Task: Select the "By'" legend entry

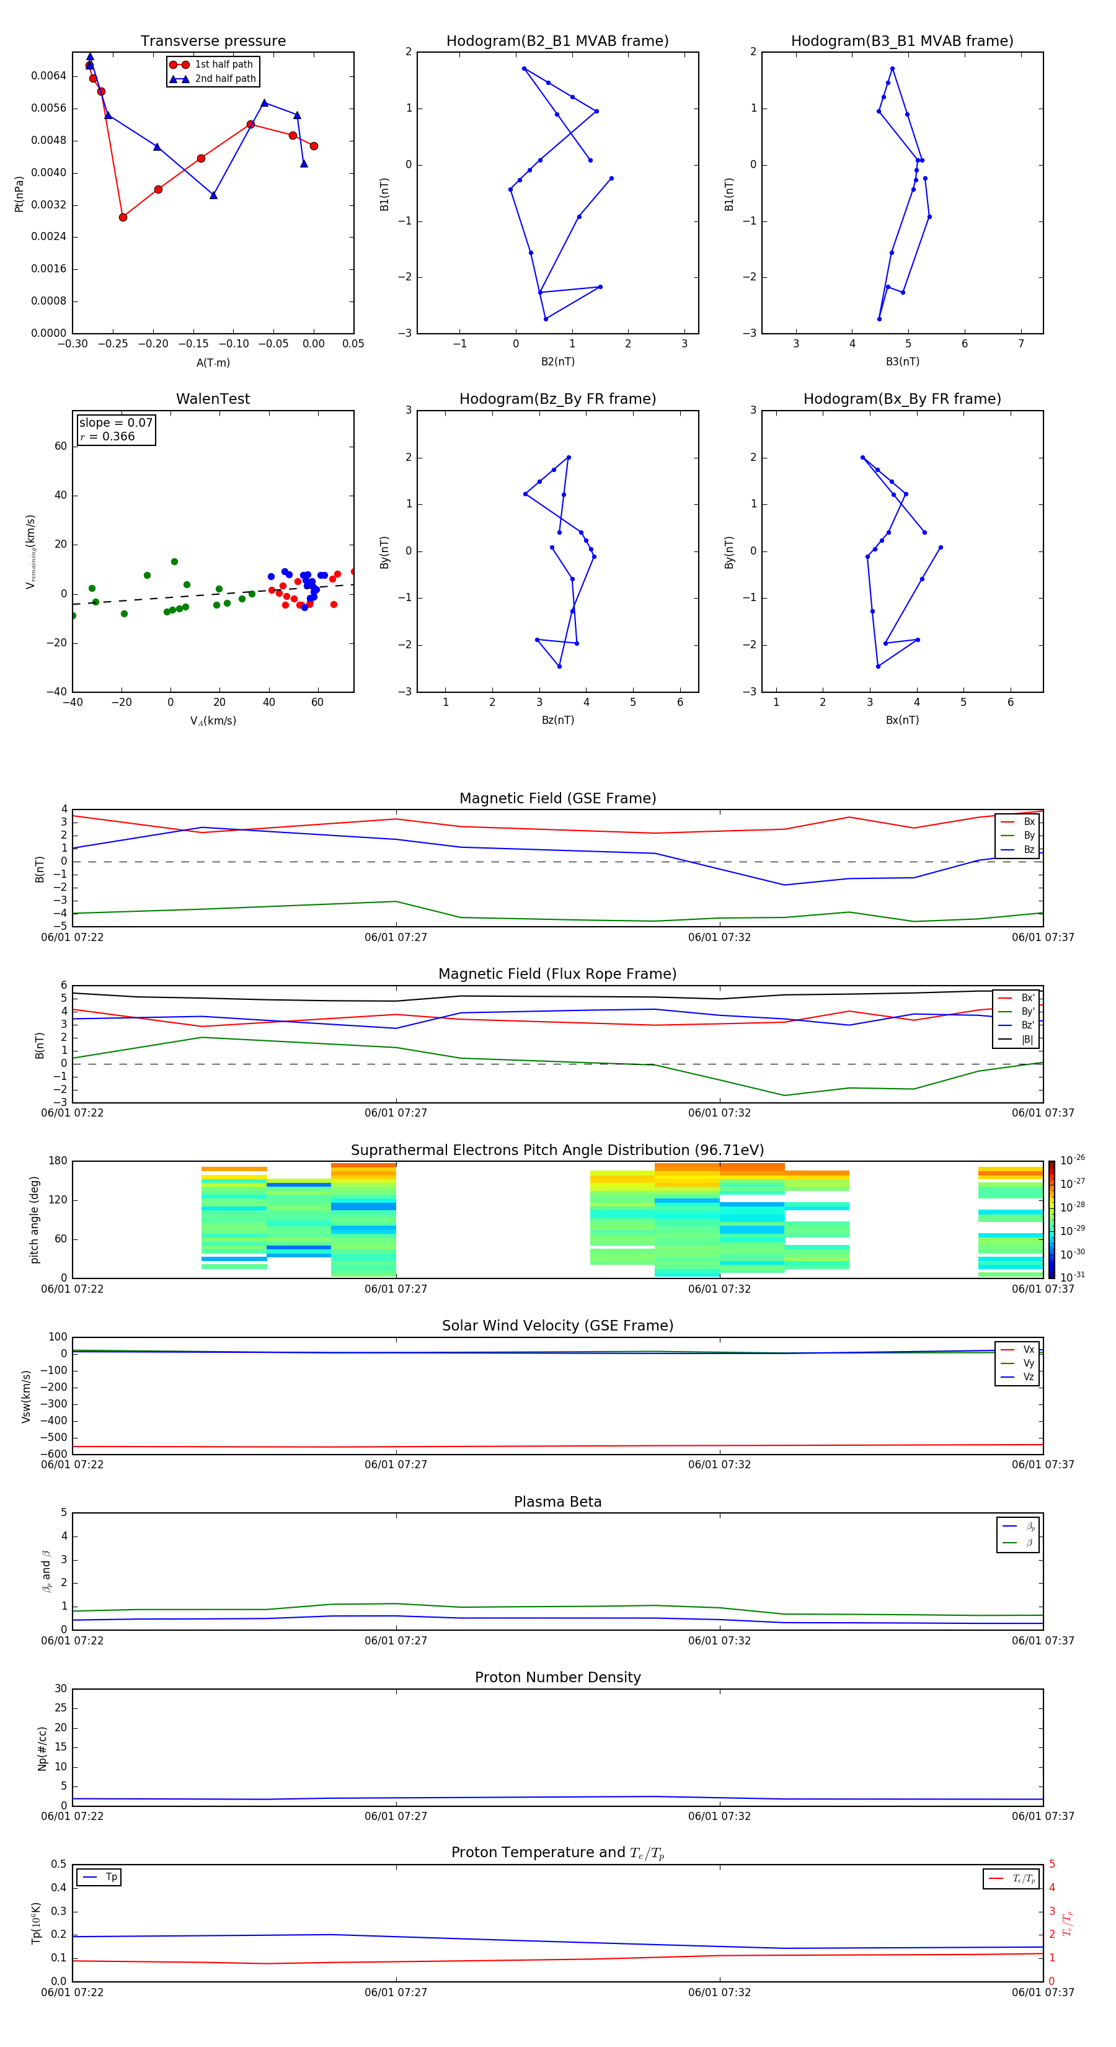Action: (x=1017, y=1012)
